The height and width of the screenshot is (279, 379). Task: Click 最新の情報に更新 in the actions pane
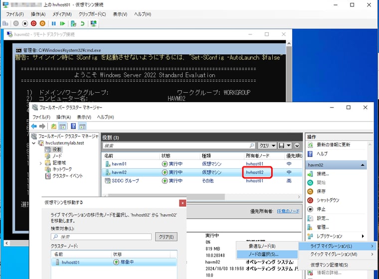pos(333,144)
